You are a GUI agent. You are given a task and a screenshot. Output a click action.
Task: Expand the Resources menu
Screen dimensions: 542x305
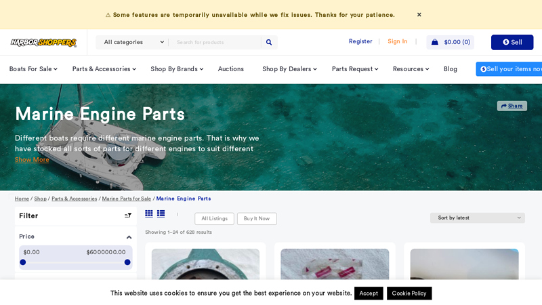click(x=411, y=69)
